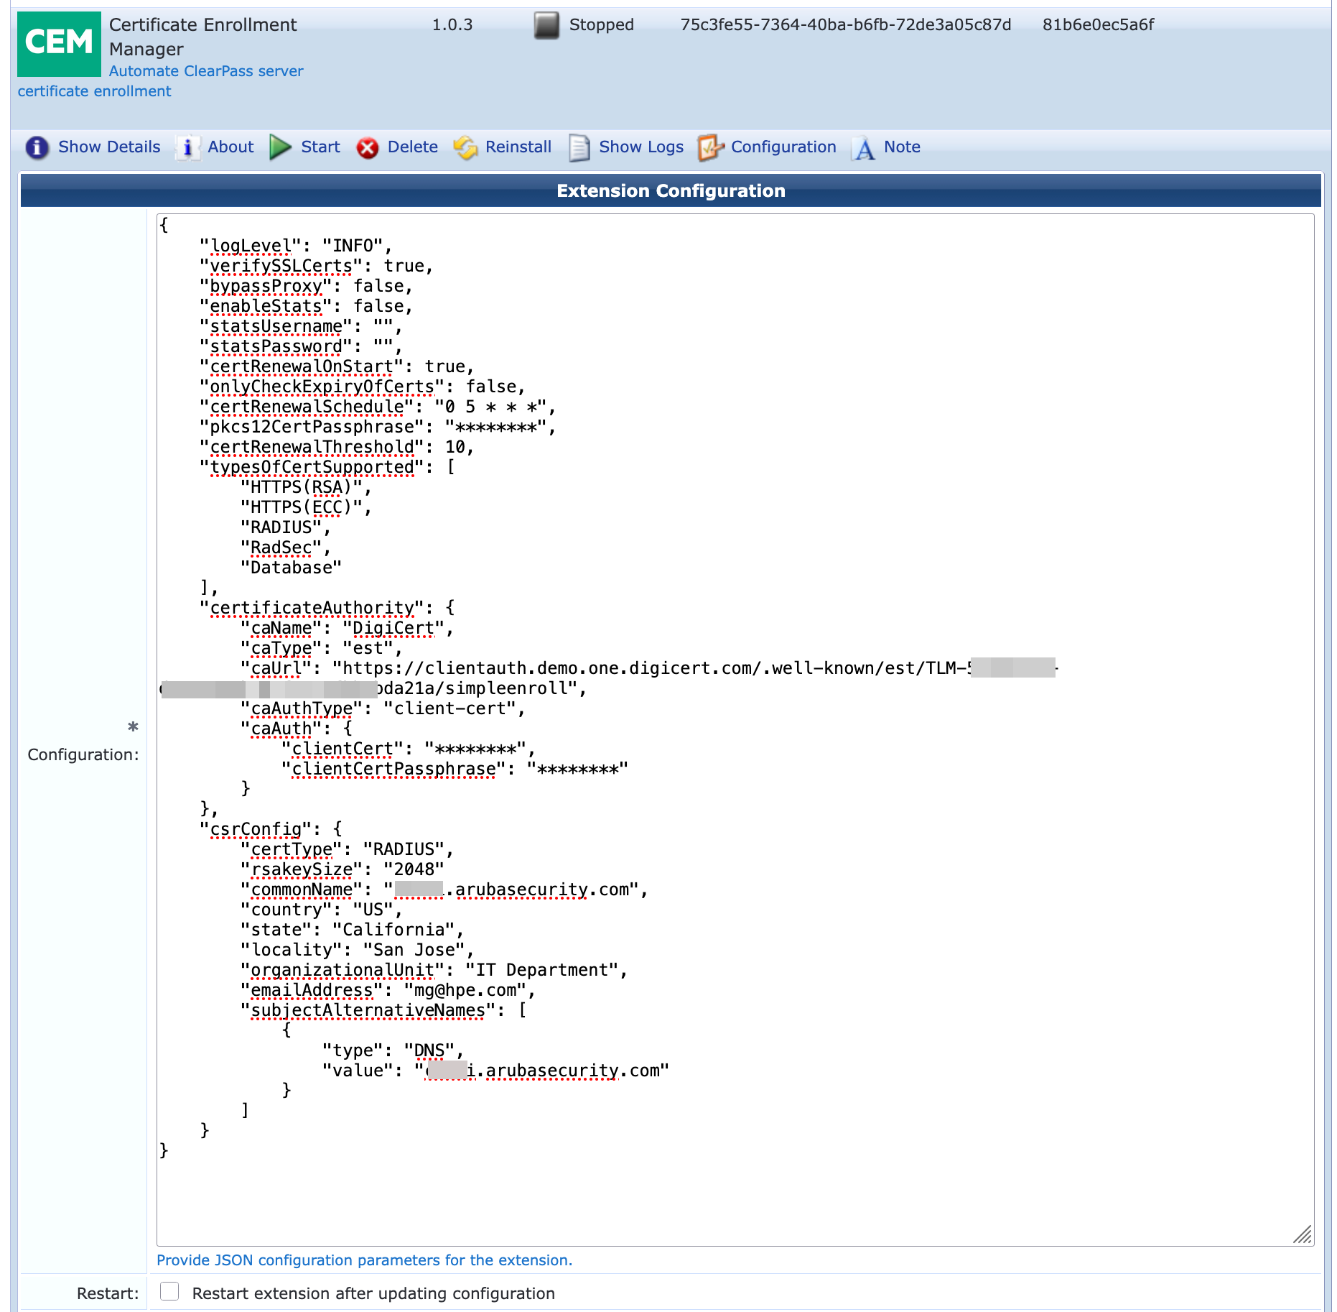Screen dimensions: 1337x1312
Task: Click inside the JSON configuration text area
Action: coord(735,729)
